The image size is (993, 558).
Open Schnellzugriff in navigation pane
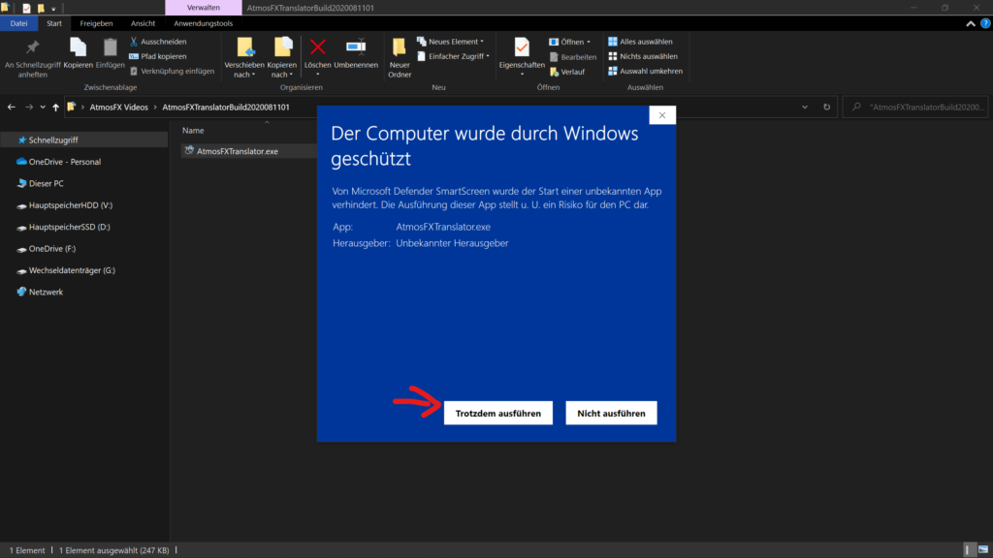(84, 139)
